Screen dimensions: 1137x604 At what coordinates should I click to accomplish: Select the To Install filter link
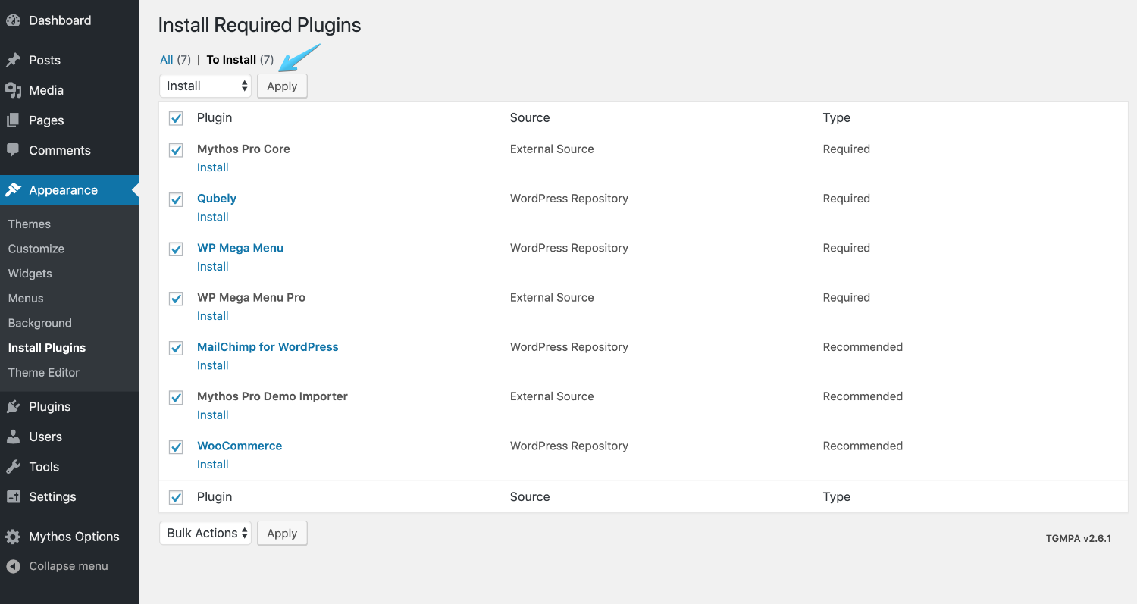pyautogui.click(x=231, y=60)
